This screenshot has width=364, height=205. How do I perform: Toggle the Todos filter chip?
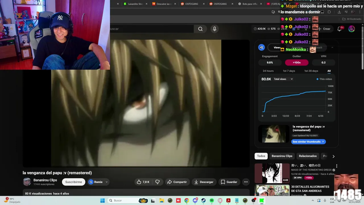(x=261, y=156)
